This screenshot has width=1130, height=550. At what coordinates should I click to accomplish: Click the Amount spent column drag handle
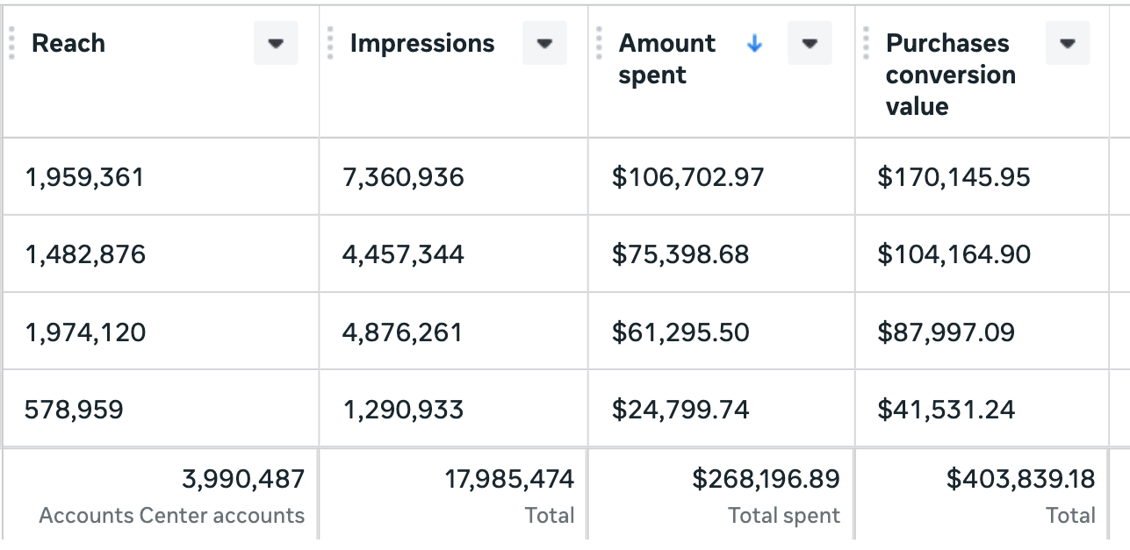pyautogui.click(x=599, y=43)
